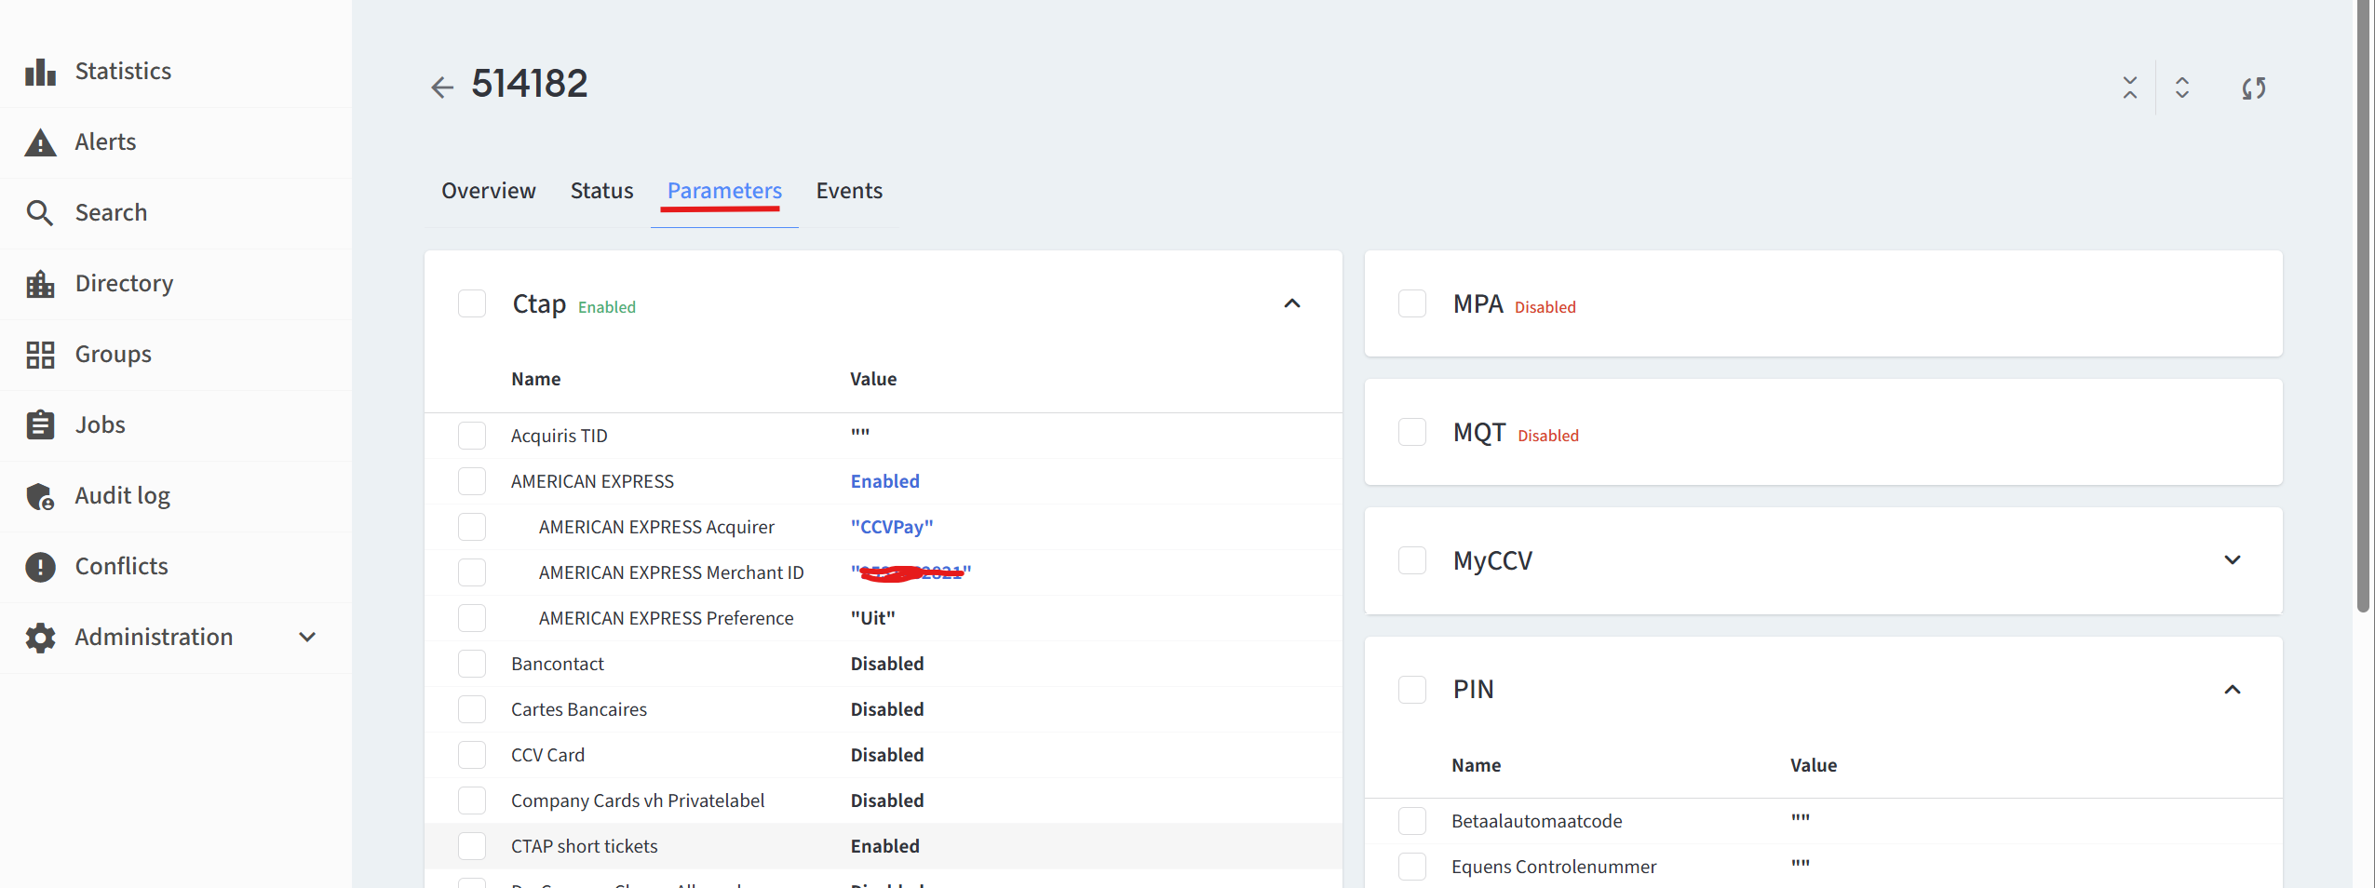
Task: Check the Ctap section checkbox
Action: pyautogui.click(x=472, y=304)
